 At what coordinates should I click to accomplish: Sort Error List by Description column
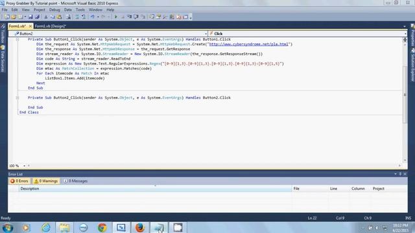tap(156, 188)
